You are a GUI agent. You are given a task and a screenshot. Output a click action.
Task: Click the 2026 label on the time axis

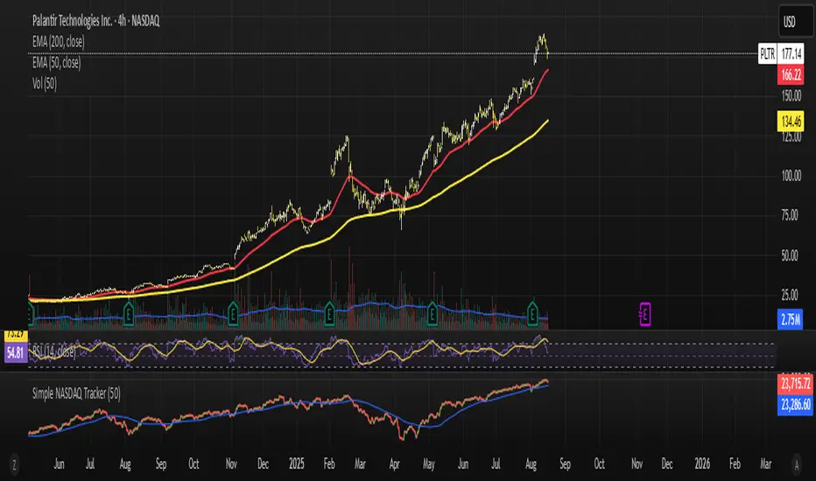[702, 464]
